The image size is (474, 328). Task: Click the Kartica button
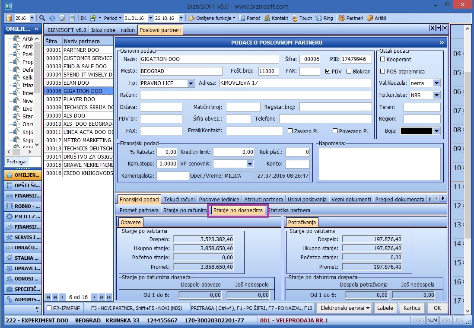412,308
